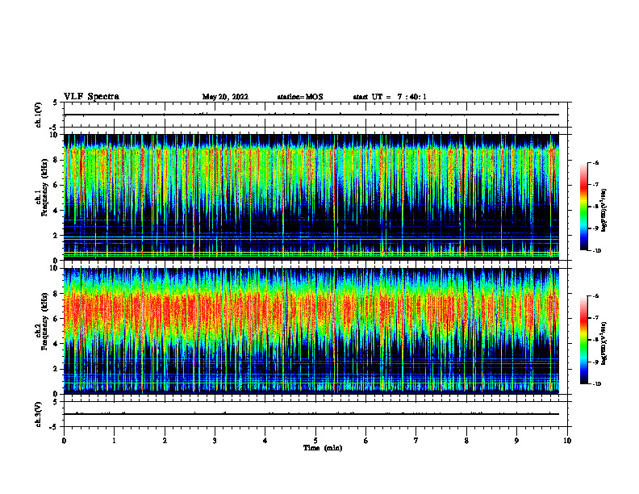Click the ch.1 color bar "log(PSD)" label
Image resolution: width=639 pixels, height=494 pixels.
[x=604, y=210]
